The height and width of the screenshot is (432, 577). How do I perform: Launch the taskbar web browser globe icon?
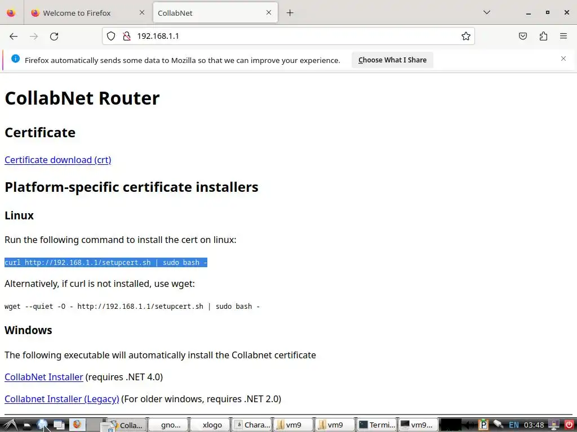tap(43, 425)
